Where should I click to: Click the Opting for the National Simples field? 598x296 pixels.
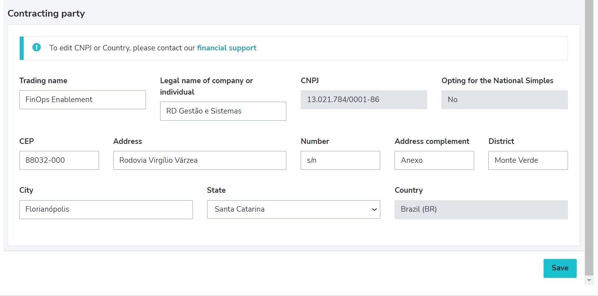[505, 99]
